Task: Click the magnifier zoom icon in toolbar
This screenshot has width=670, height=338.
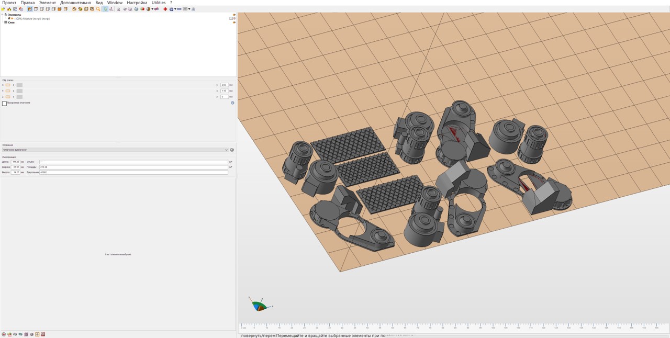Action: coord(98,9)
